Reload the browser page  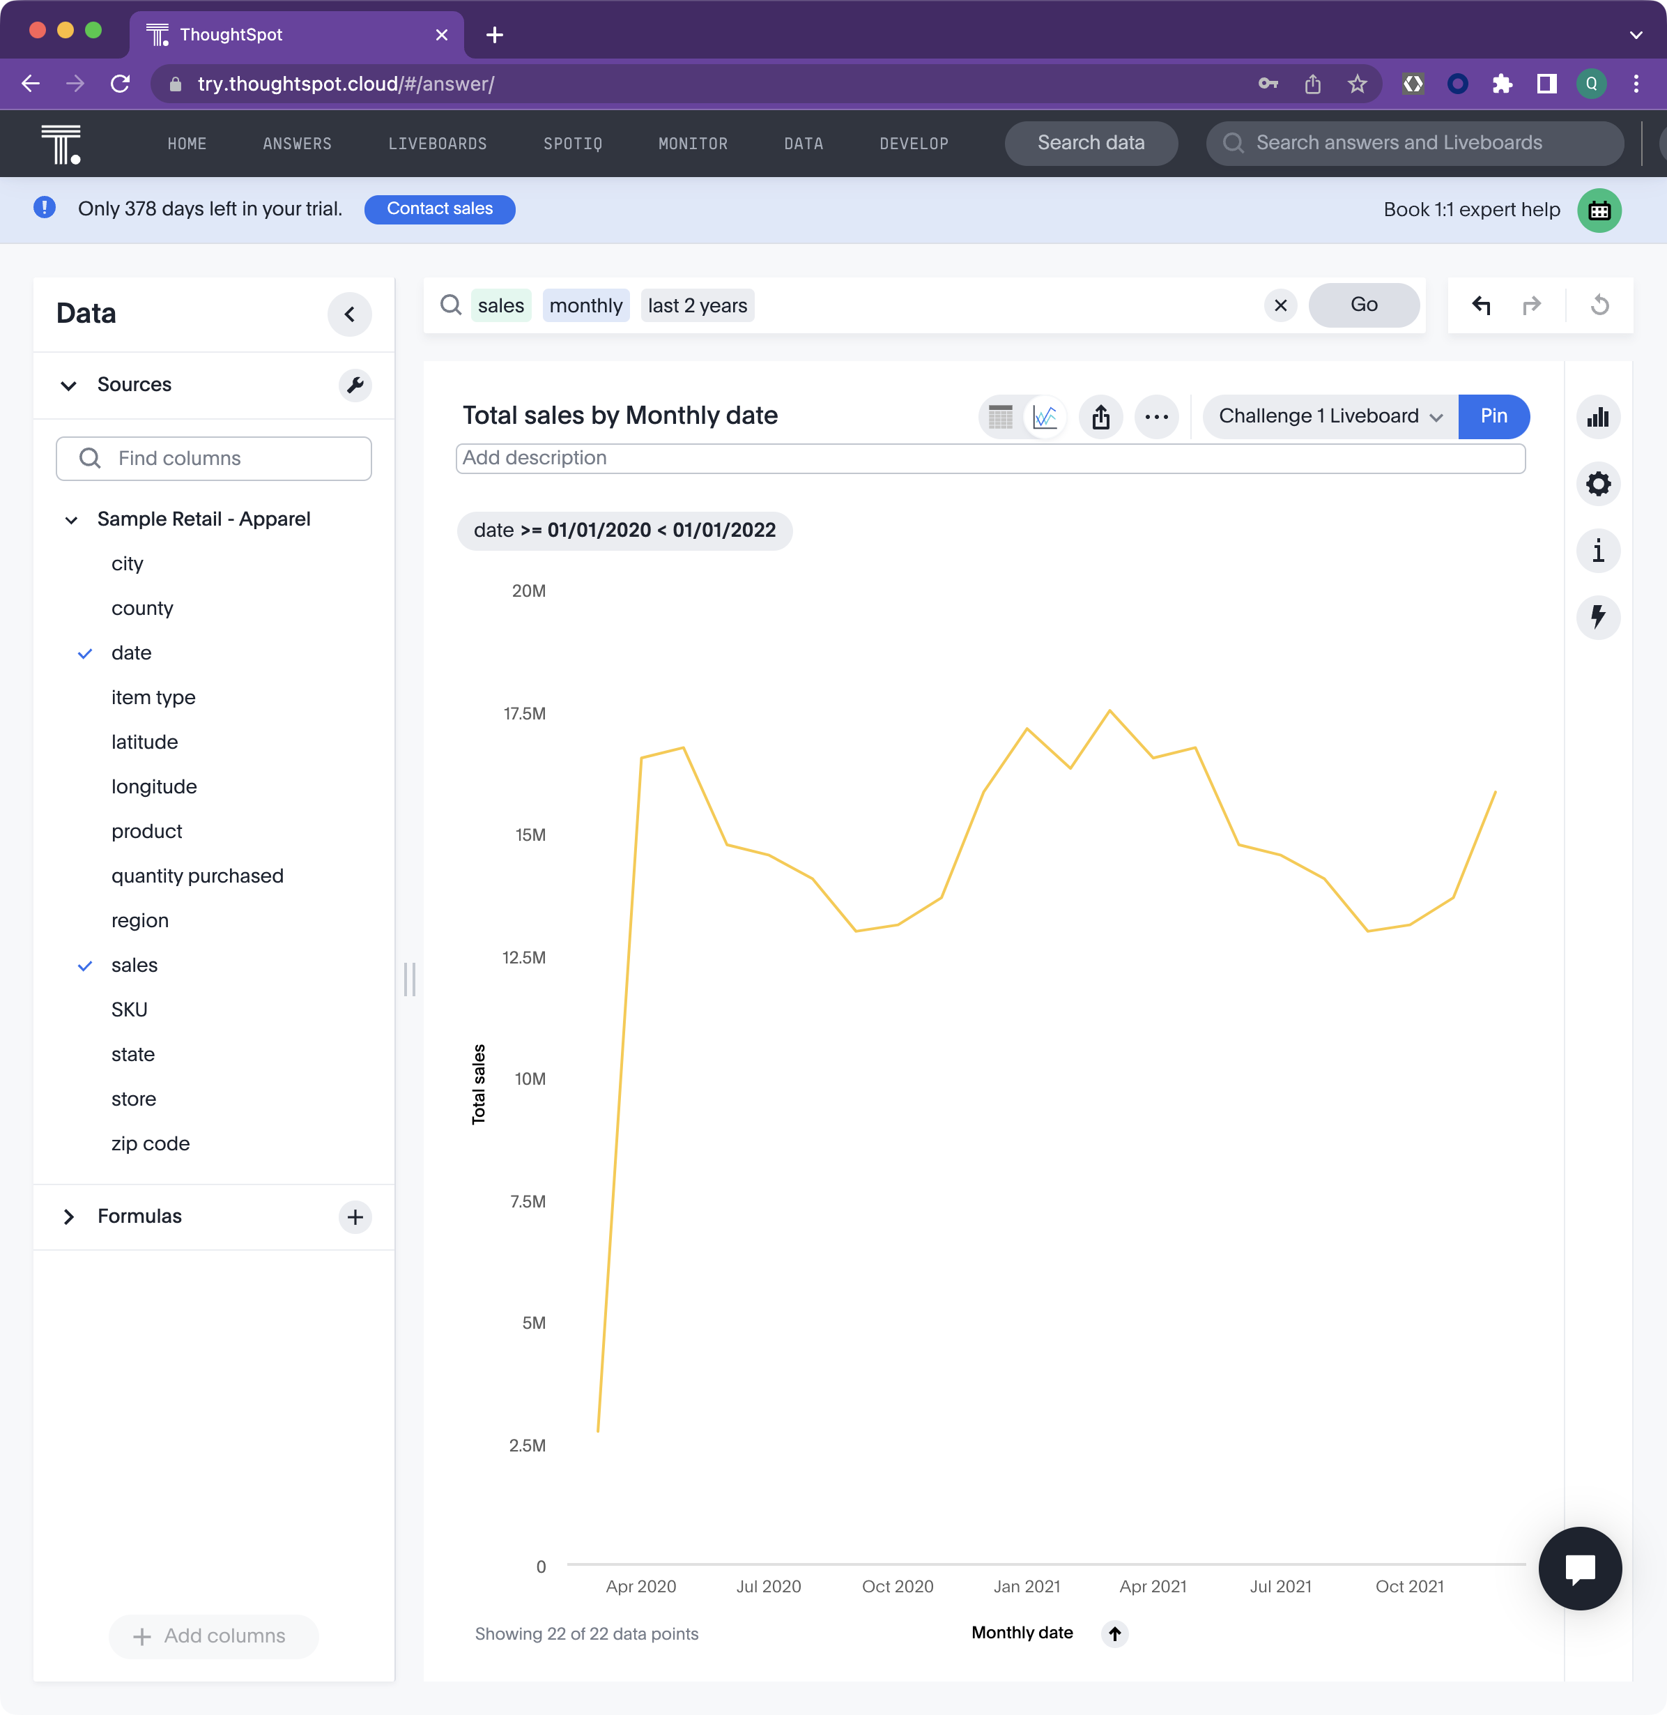(121, 83)
